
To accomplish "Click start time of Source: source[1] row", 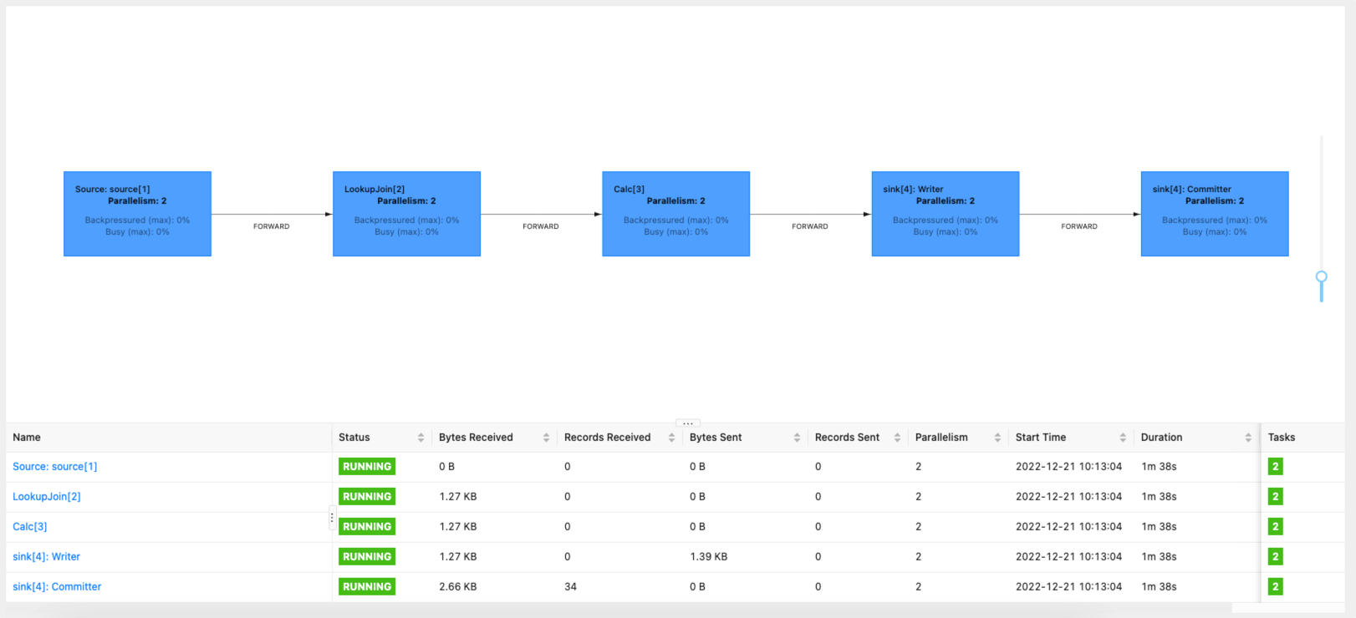I will (x=1069, y=467).
